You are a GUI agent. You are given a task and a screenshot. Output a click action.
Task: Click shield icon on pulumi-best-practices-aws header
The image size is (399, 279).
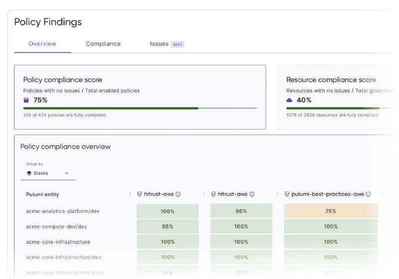(x=287, y=194)
